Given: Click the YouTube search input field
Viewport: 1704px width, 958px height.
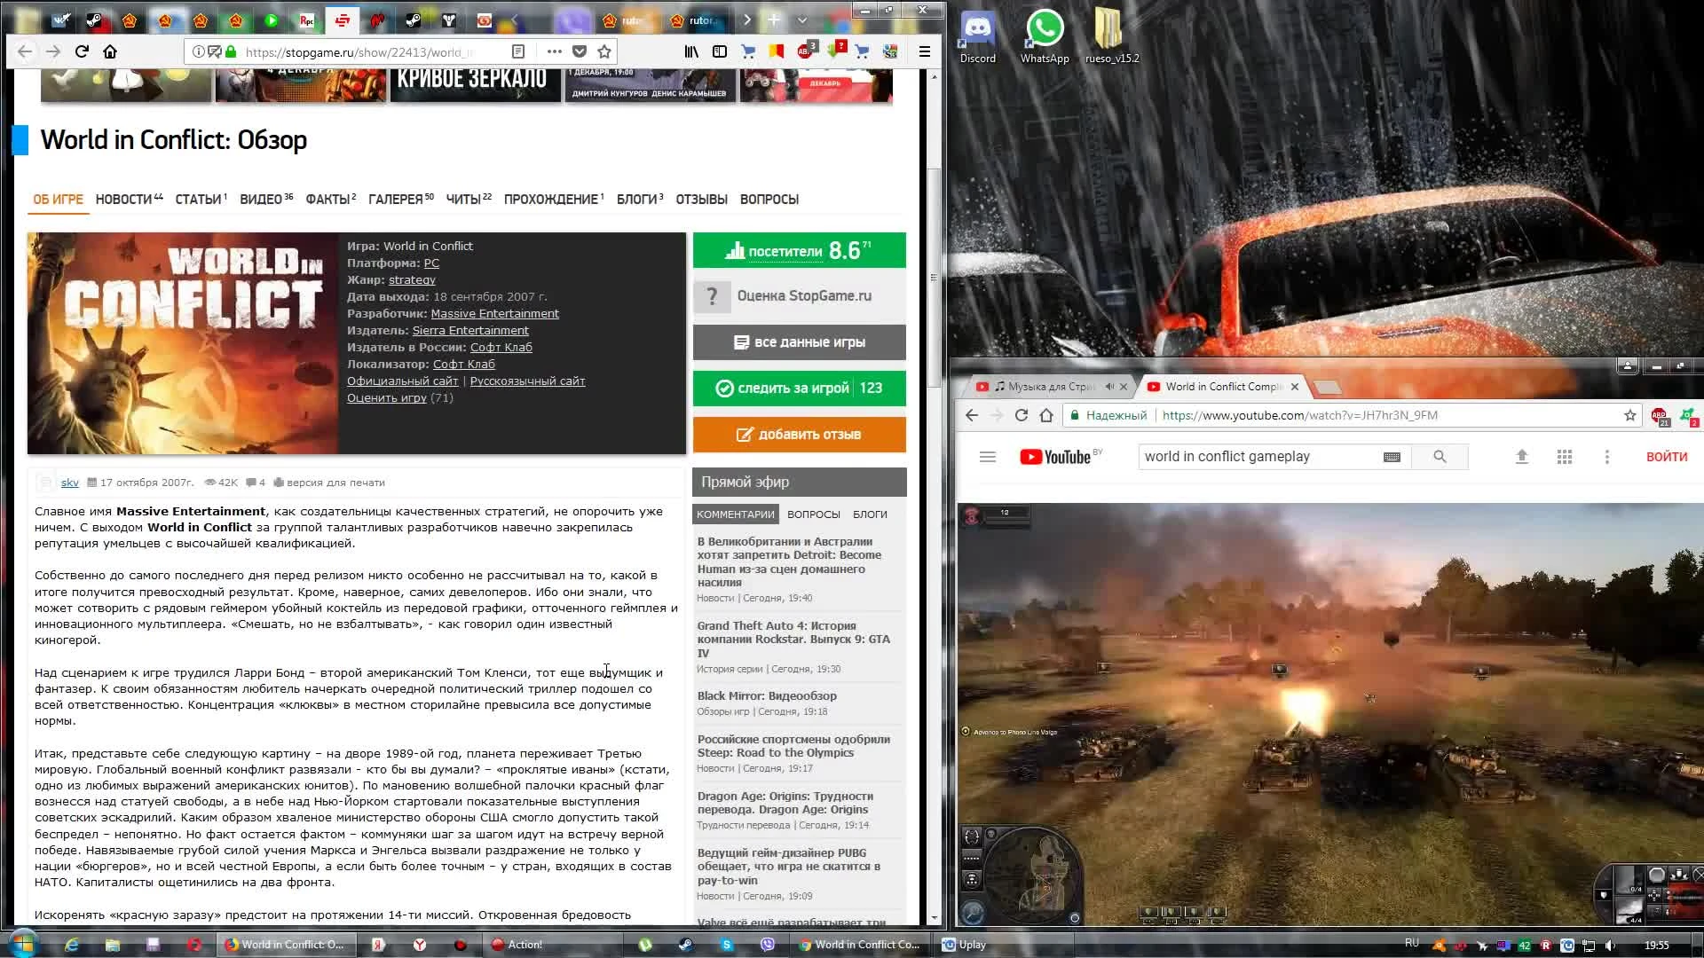Looking at the screenshot, I should click(1256, 457).
